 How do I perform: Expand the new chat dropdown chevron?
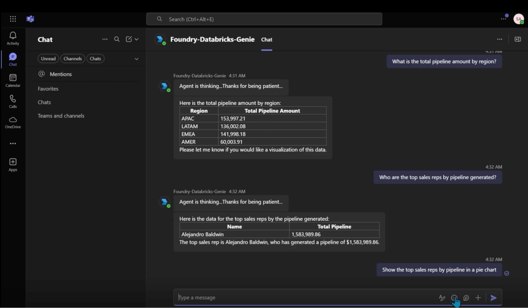tap(137, 39)
